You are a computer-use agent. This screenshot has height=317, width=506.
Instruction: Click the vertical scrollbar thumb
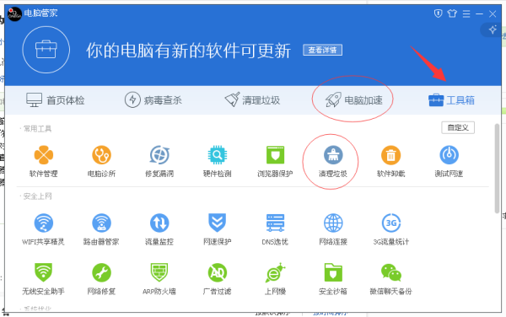click(497, 169)
